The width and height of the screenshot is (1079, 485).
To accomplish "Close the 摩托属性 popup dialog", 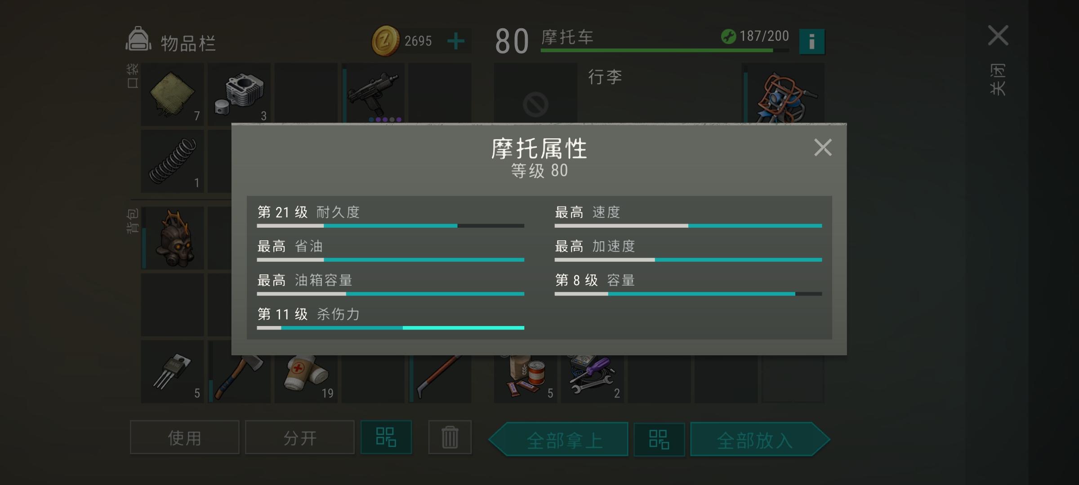I will tap(823, 147).
